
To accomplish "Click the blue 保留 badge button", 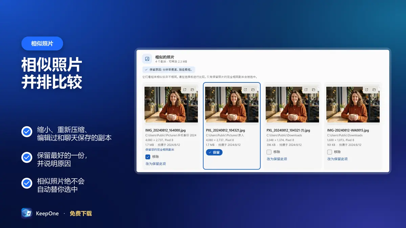I will 214,152.
